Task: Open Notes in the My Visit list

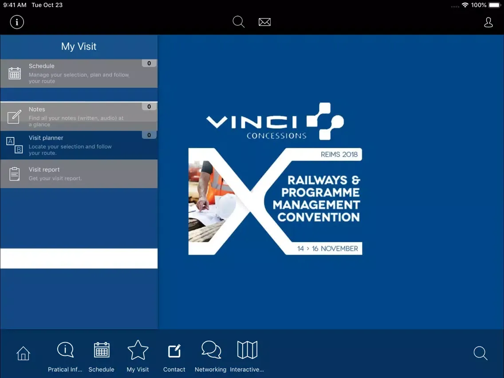Action: [x=79, y=116]
